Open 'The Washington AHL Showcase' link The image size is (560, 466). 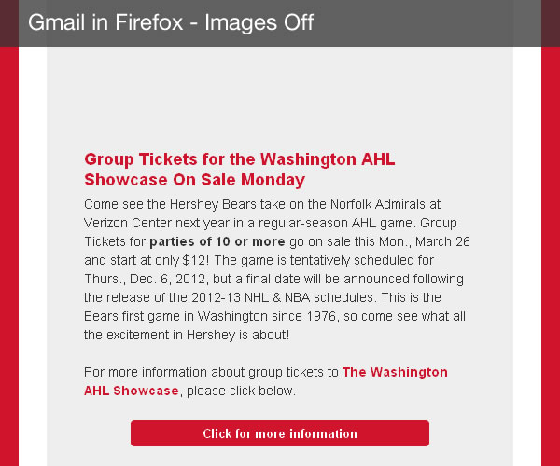pos(395,372)
